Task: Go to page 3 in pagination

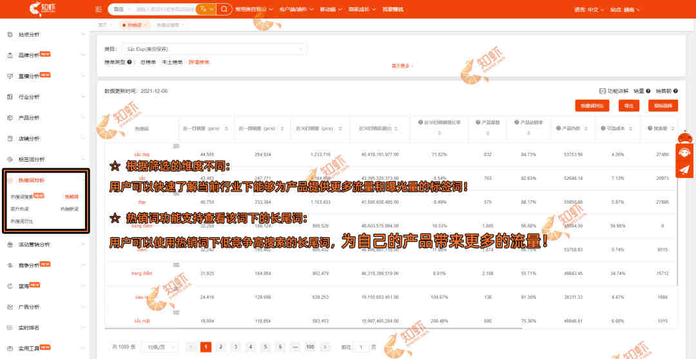Action: (235, 347)
